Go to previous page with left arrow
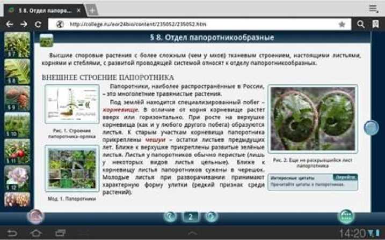This screenshot has height=240, width=385. coord(170,216)
